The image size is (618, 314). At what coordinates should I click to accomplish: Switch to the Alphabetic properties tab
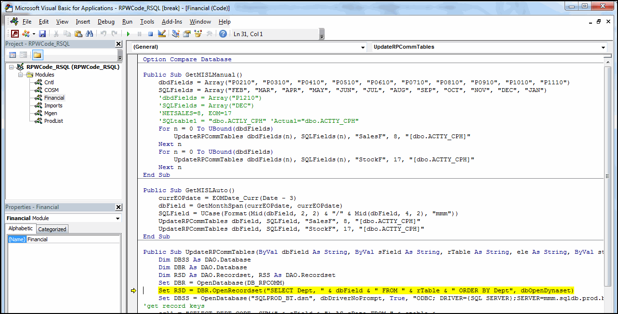pos(21,228)
